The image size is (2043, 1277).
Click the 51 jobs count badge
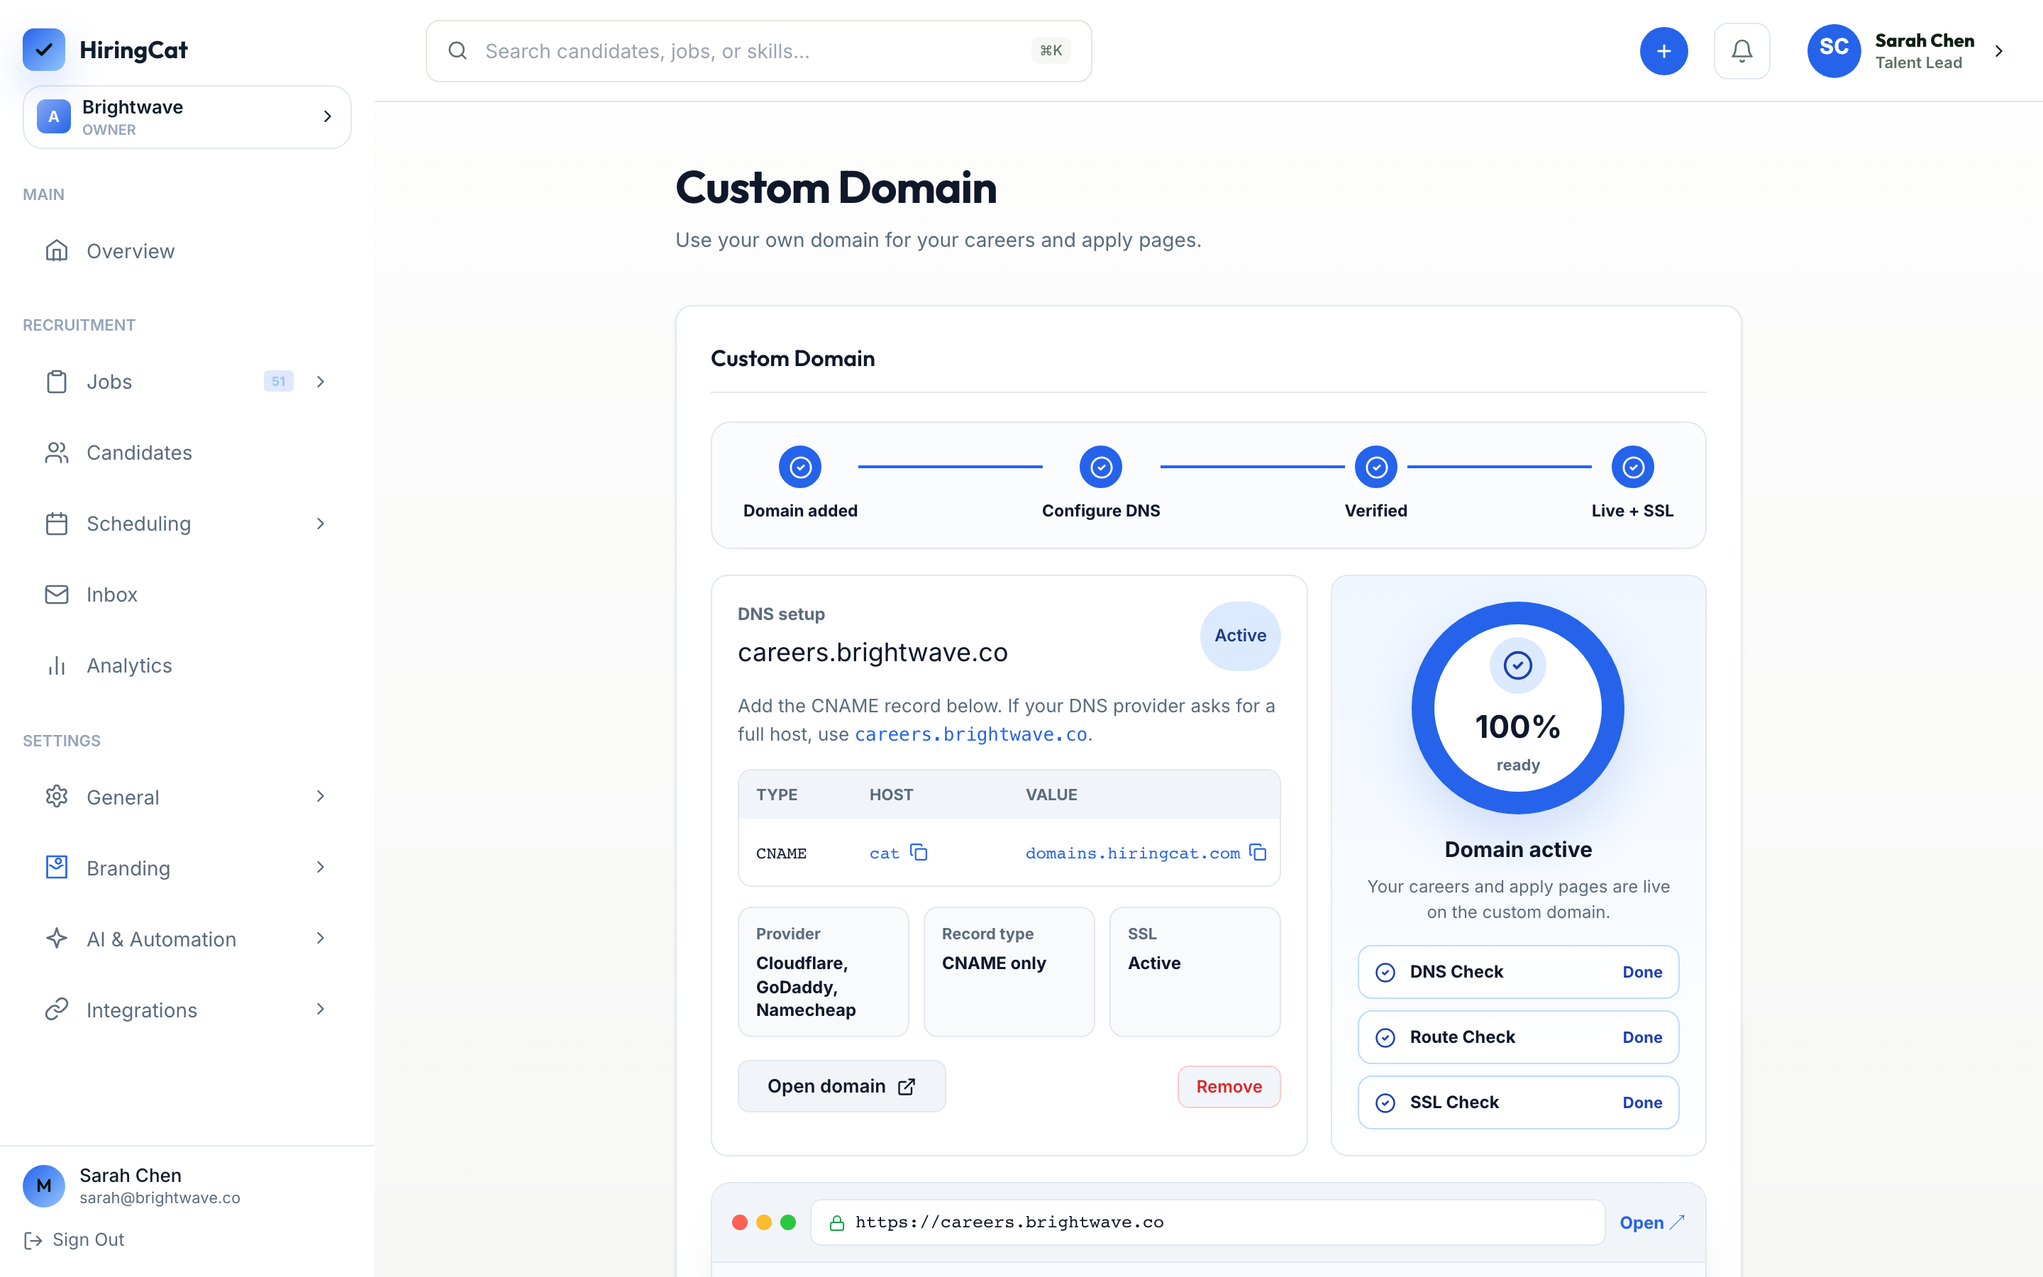click(279, 382)
